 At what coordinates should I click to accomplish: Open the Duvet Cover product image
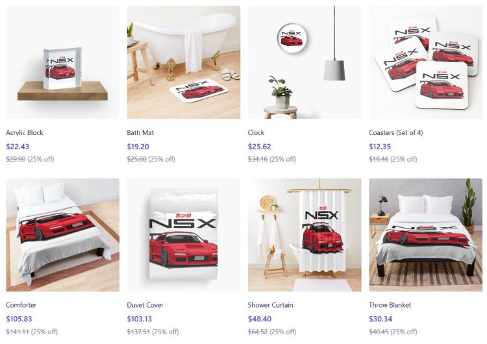pos(184,235)
